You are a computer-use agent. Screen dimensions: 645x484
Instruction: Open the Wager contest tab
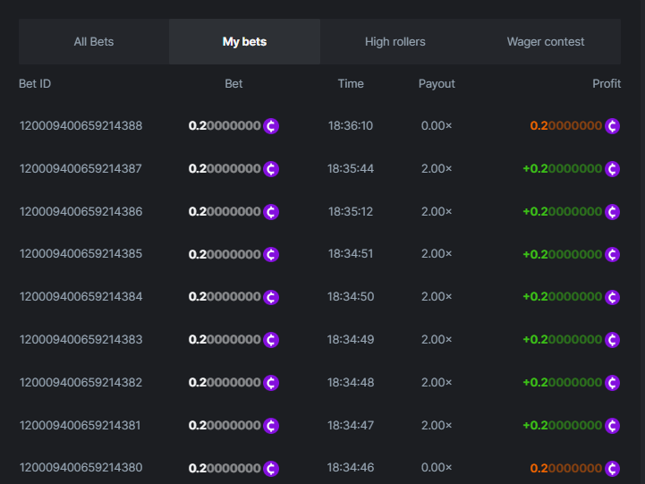point(546,41)
